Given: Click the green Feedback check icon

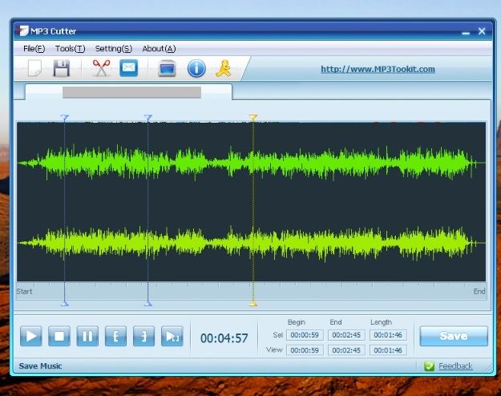Looking at the screenshot, I should (429, 366).
